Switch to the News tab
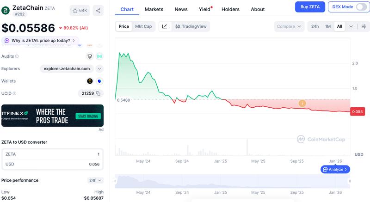 tap(181, 9)
